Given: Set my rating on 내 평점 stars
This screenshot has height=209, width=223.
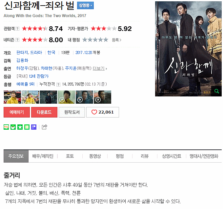Looking at the screenshot, I should (x=95, y=40).
